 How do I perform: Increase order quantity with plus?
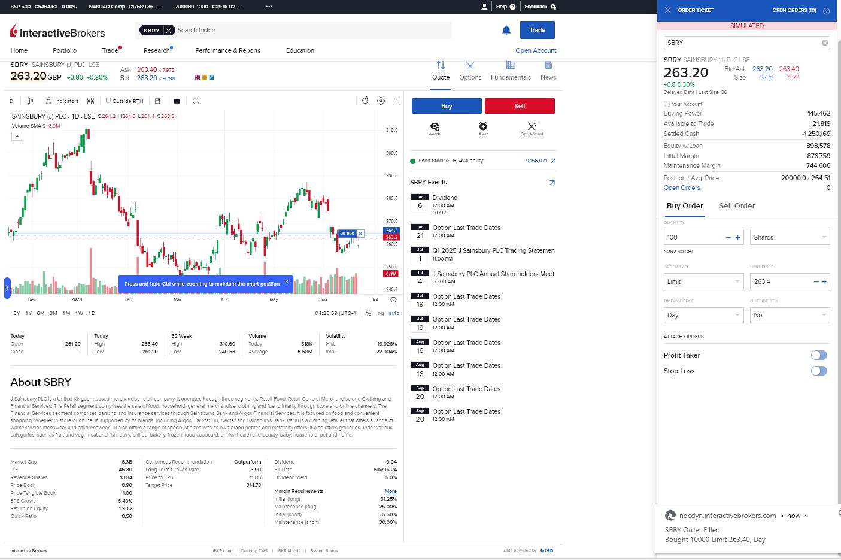pos(737,238)
